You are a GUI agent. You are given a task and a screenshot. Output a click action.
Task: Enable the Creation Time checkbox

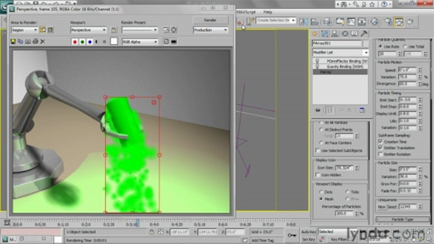[380, 142]
